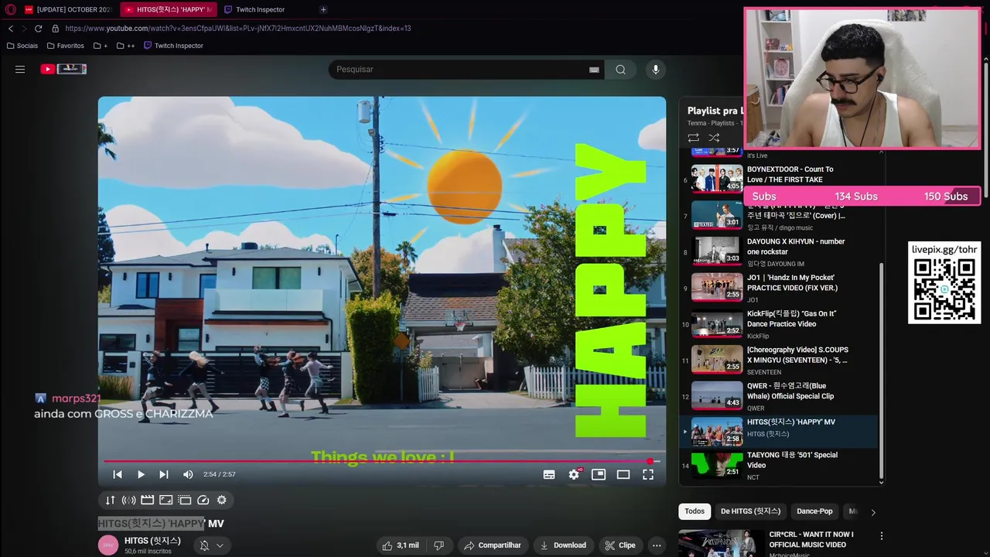Open the Opera browser menu icon
This screenshot has width=990, height=557.
click(x=11, y=9)
